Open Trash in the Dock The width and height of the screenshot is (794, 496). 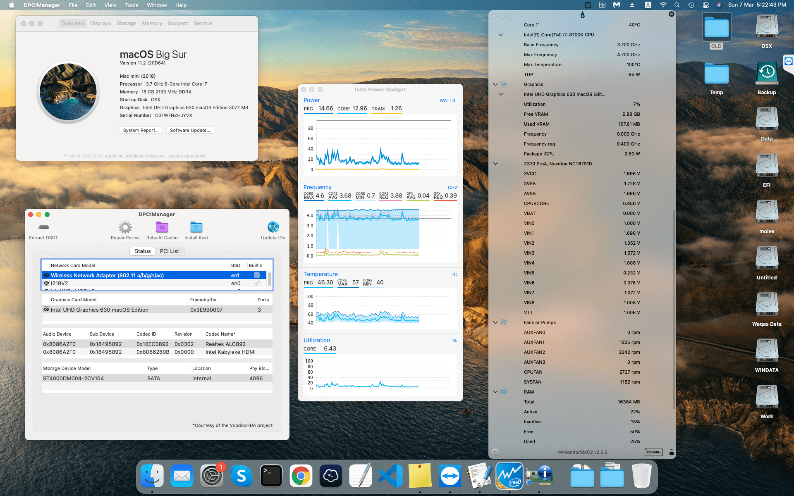tap(642, 476)
